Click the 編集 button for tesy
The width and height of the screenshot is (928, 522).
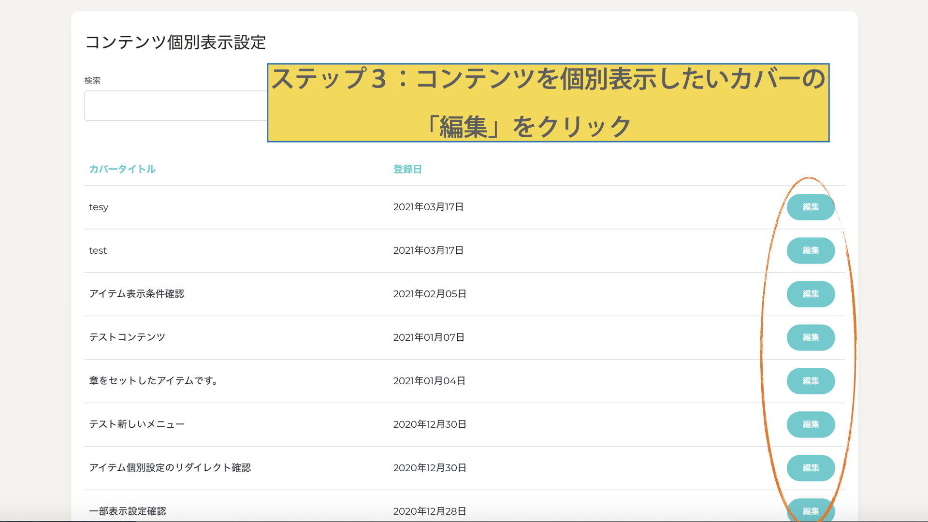coord(811,207)
